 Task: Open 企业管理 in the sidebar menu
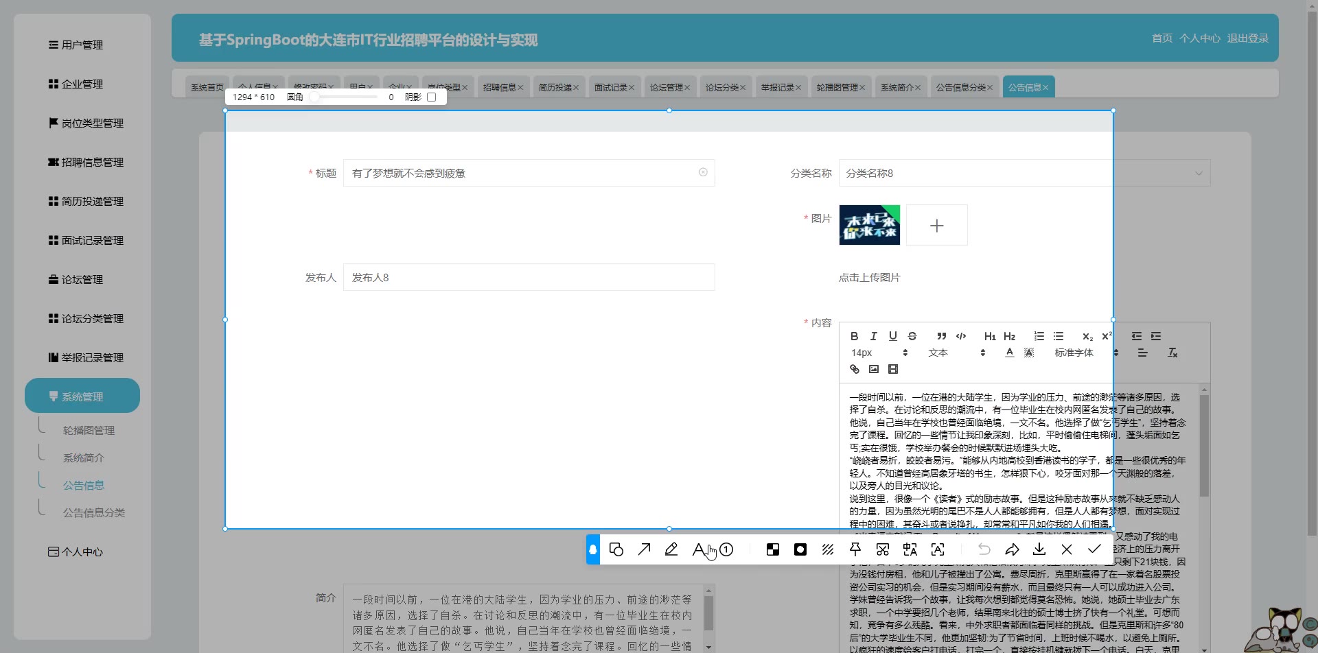(82, 84)
